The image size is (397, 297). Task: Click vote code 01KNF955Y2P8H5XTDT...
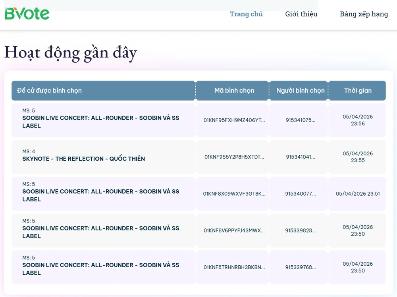pos(234,157)
